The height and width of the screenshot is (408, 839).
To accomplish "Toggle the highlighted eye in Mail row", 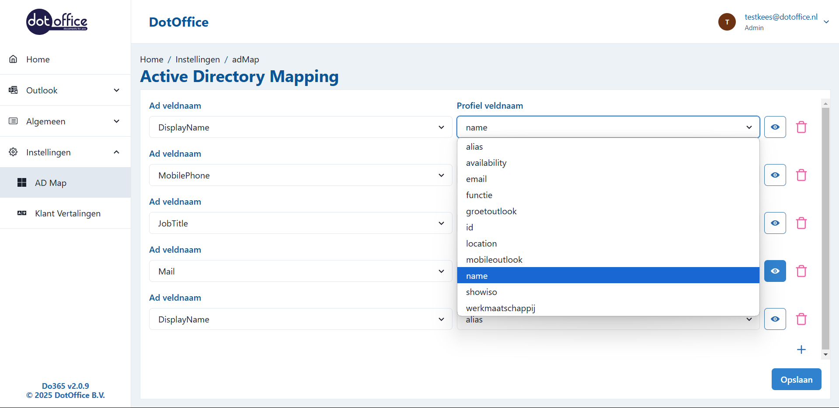I will 775,271.
